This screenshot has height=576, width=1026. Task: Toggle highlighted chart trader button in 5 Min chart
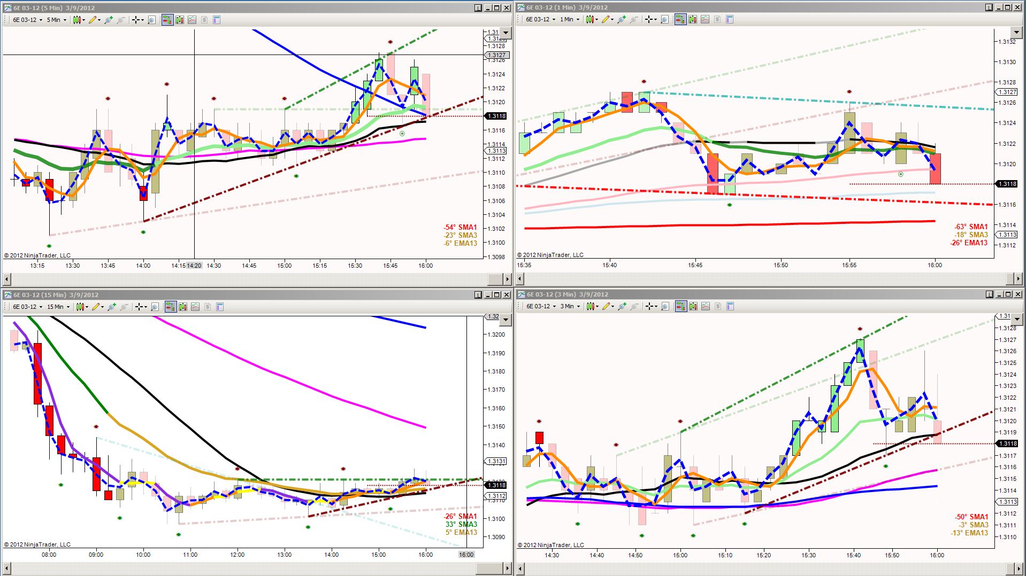(167, 20)
